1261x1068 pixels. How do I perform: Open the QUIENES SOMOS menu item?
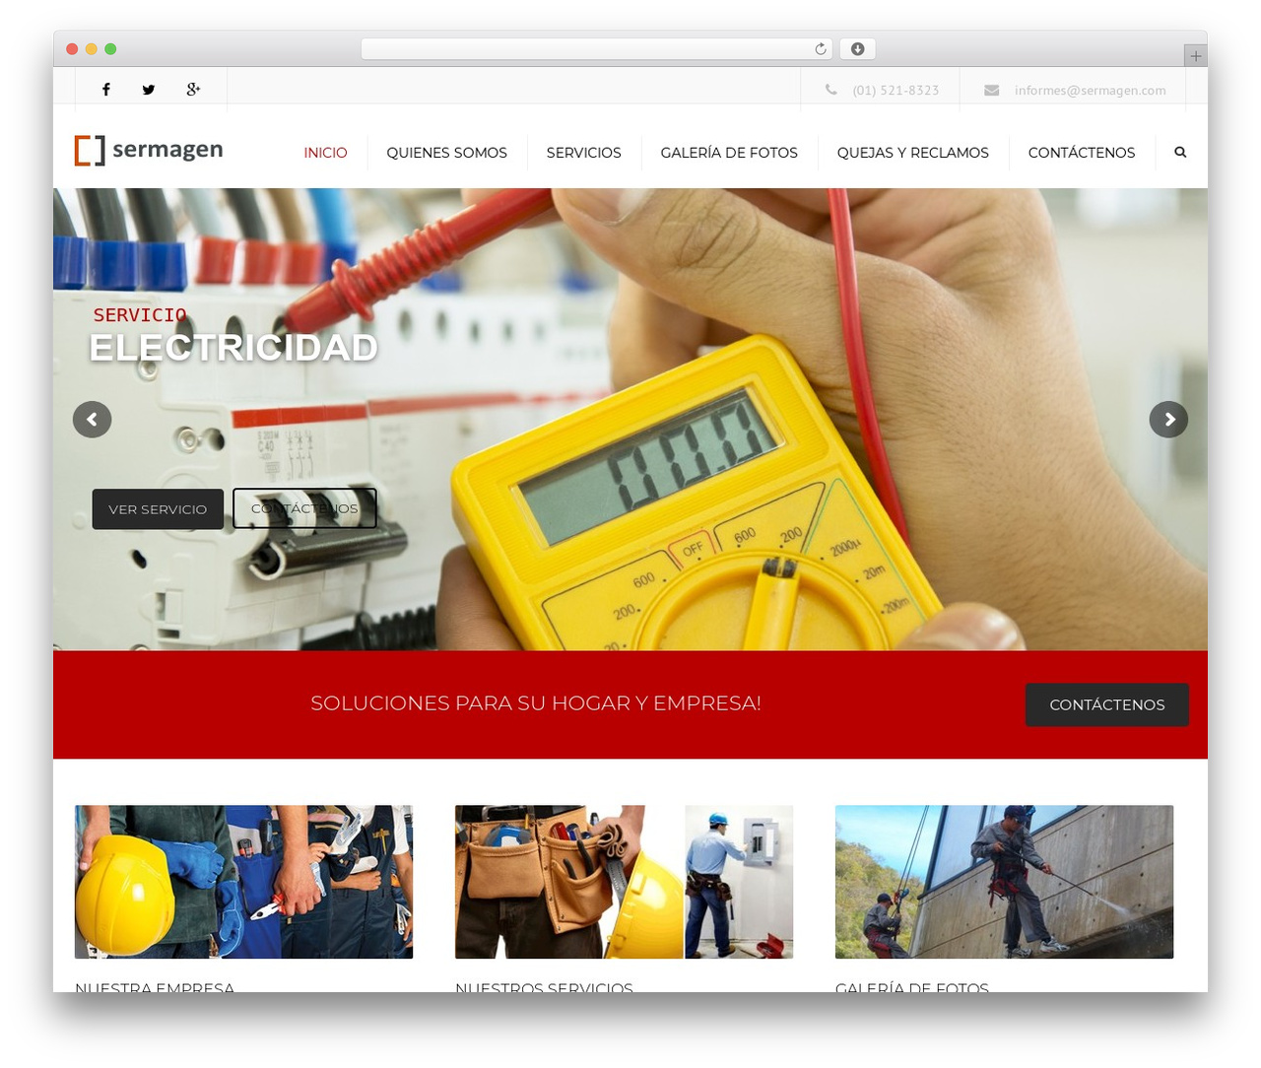tap(446, 153)
